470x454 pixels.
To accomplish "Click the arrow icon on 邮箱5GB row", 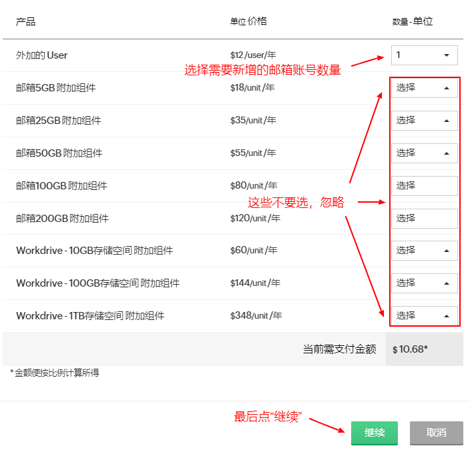I will (x=446, y=88).
